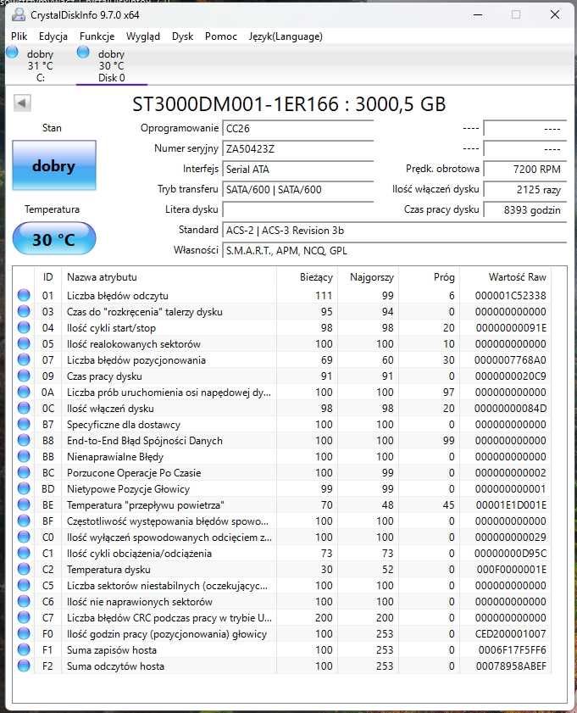Click the status orb for attribute B8
The image size is (577, 713).
24,440
